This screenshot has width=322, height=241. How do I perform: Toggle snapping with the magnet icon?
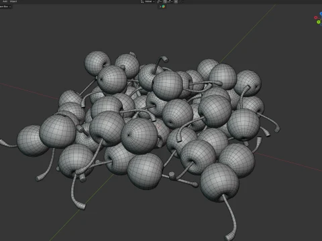[x=165, y=1]
